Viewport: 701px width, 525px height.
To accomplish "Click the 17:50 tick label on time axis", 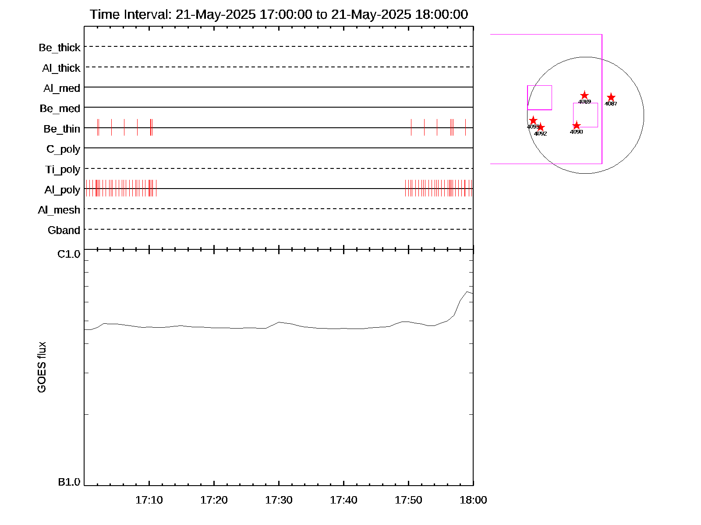I will coord(408,500).
